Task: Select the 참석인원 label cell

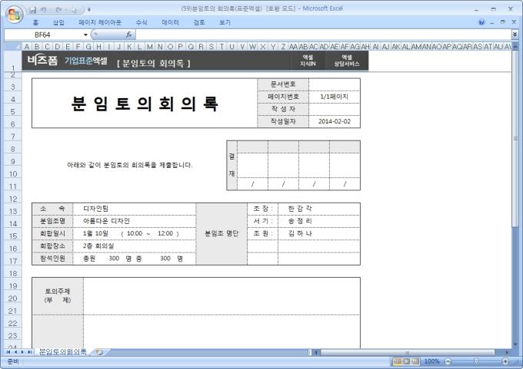Action: click(x=52, y=259)
